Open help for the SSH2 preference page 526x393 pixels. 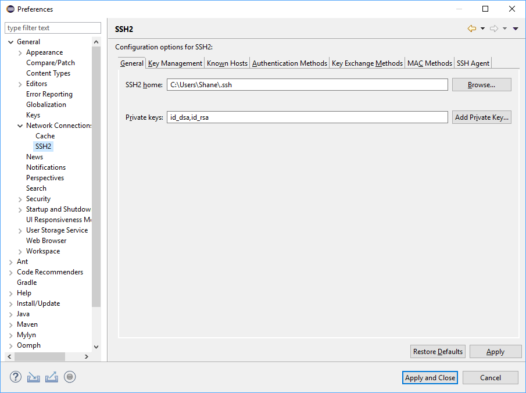(x=15, y=377)
